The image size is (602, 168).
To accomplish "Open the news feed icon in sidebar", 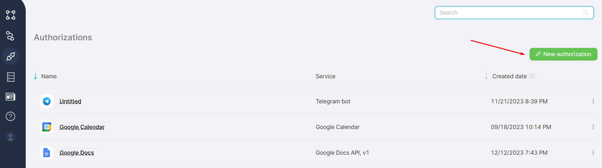I will coord(10,97).
